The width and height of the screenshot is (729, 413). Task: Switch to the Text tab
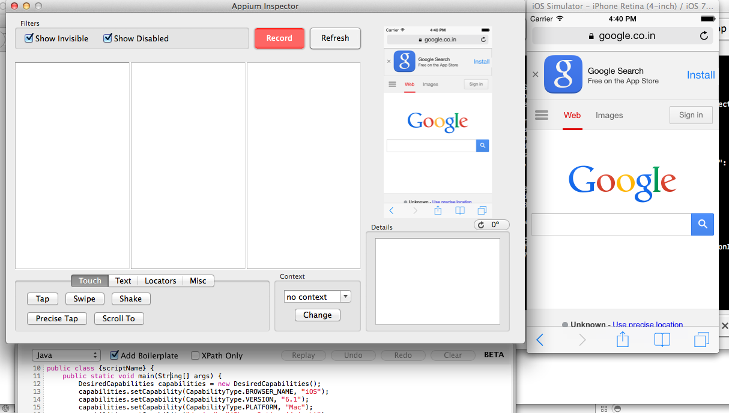123,281
